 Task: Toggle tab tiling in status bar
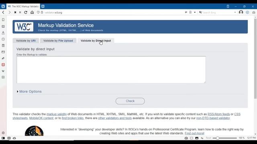pos(9,138)
